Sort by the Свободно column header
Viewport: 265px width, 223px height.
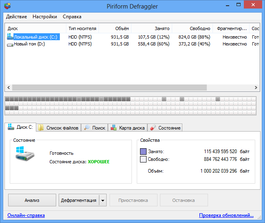point(192,28)
